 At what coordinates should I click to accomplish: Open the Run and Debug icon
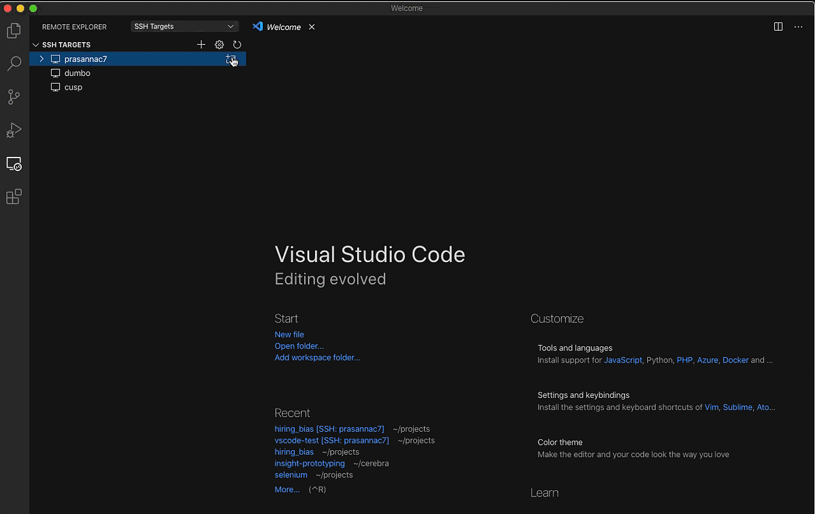pyautogui.click(x=14, y=130)
